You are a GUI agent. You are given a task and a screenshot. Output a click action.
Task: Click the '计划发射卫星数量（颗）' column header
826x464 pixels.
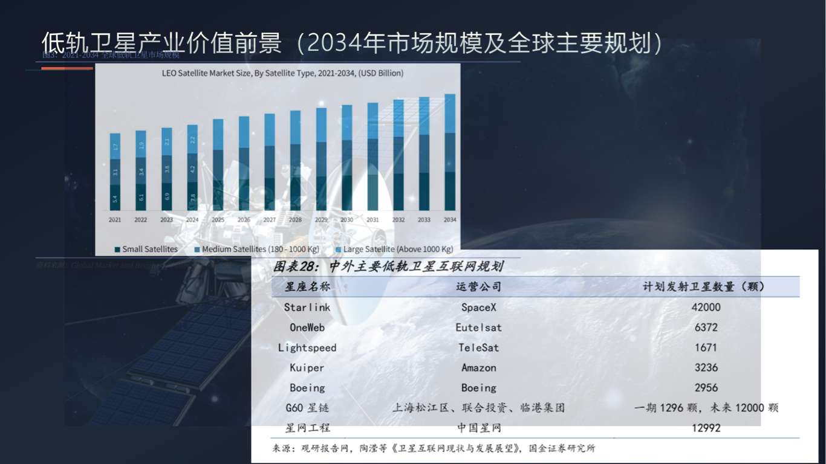[x=704, y=287]
